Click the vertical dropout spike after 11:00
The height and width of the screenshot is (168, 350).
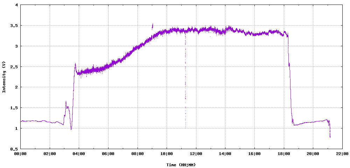[x=185, y=80]
